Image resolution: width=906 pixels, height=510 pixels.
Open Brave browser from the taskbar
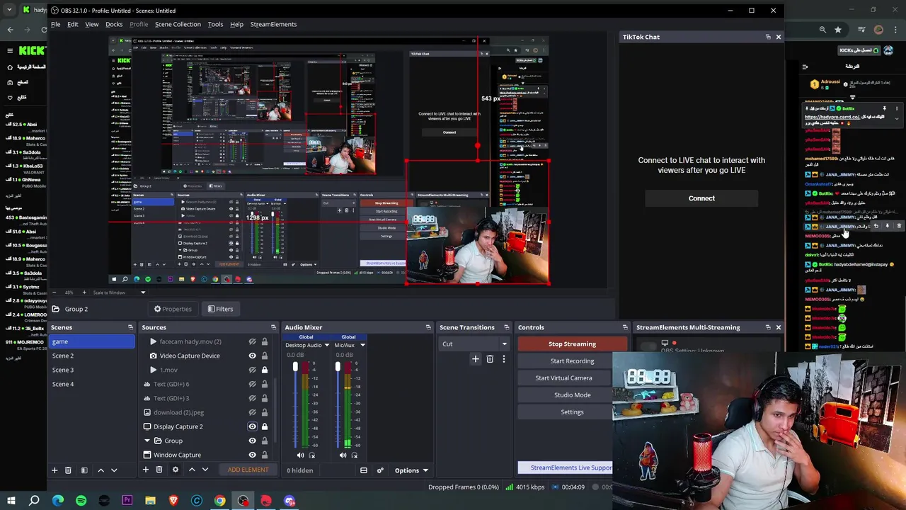[173, 501]
